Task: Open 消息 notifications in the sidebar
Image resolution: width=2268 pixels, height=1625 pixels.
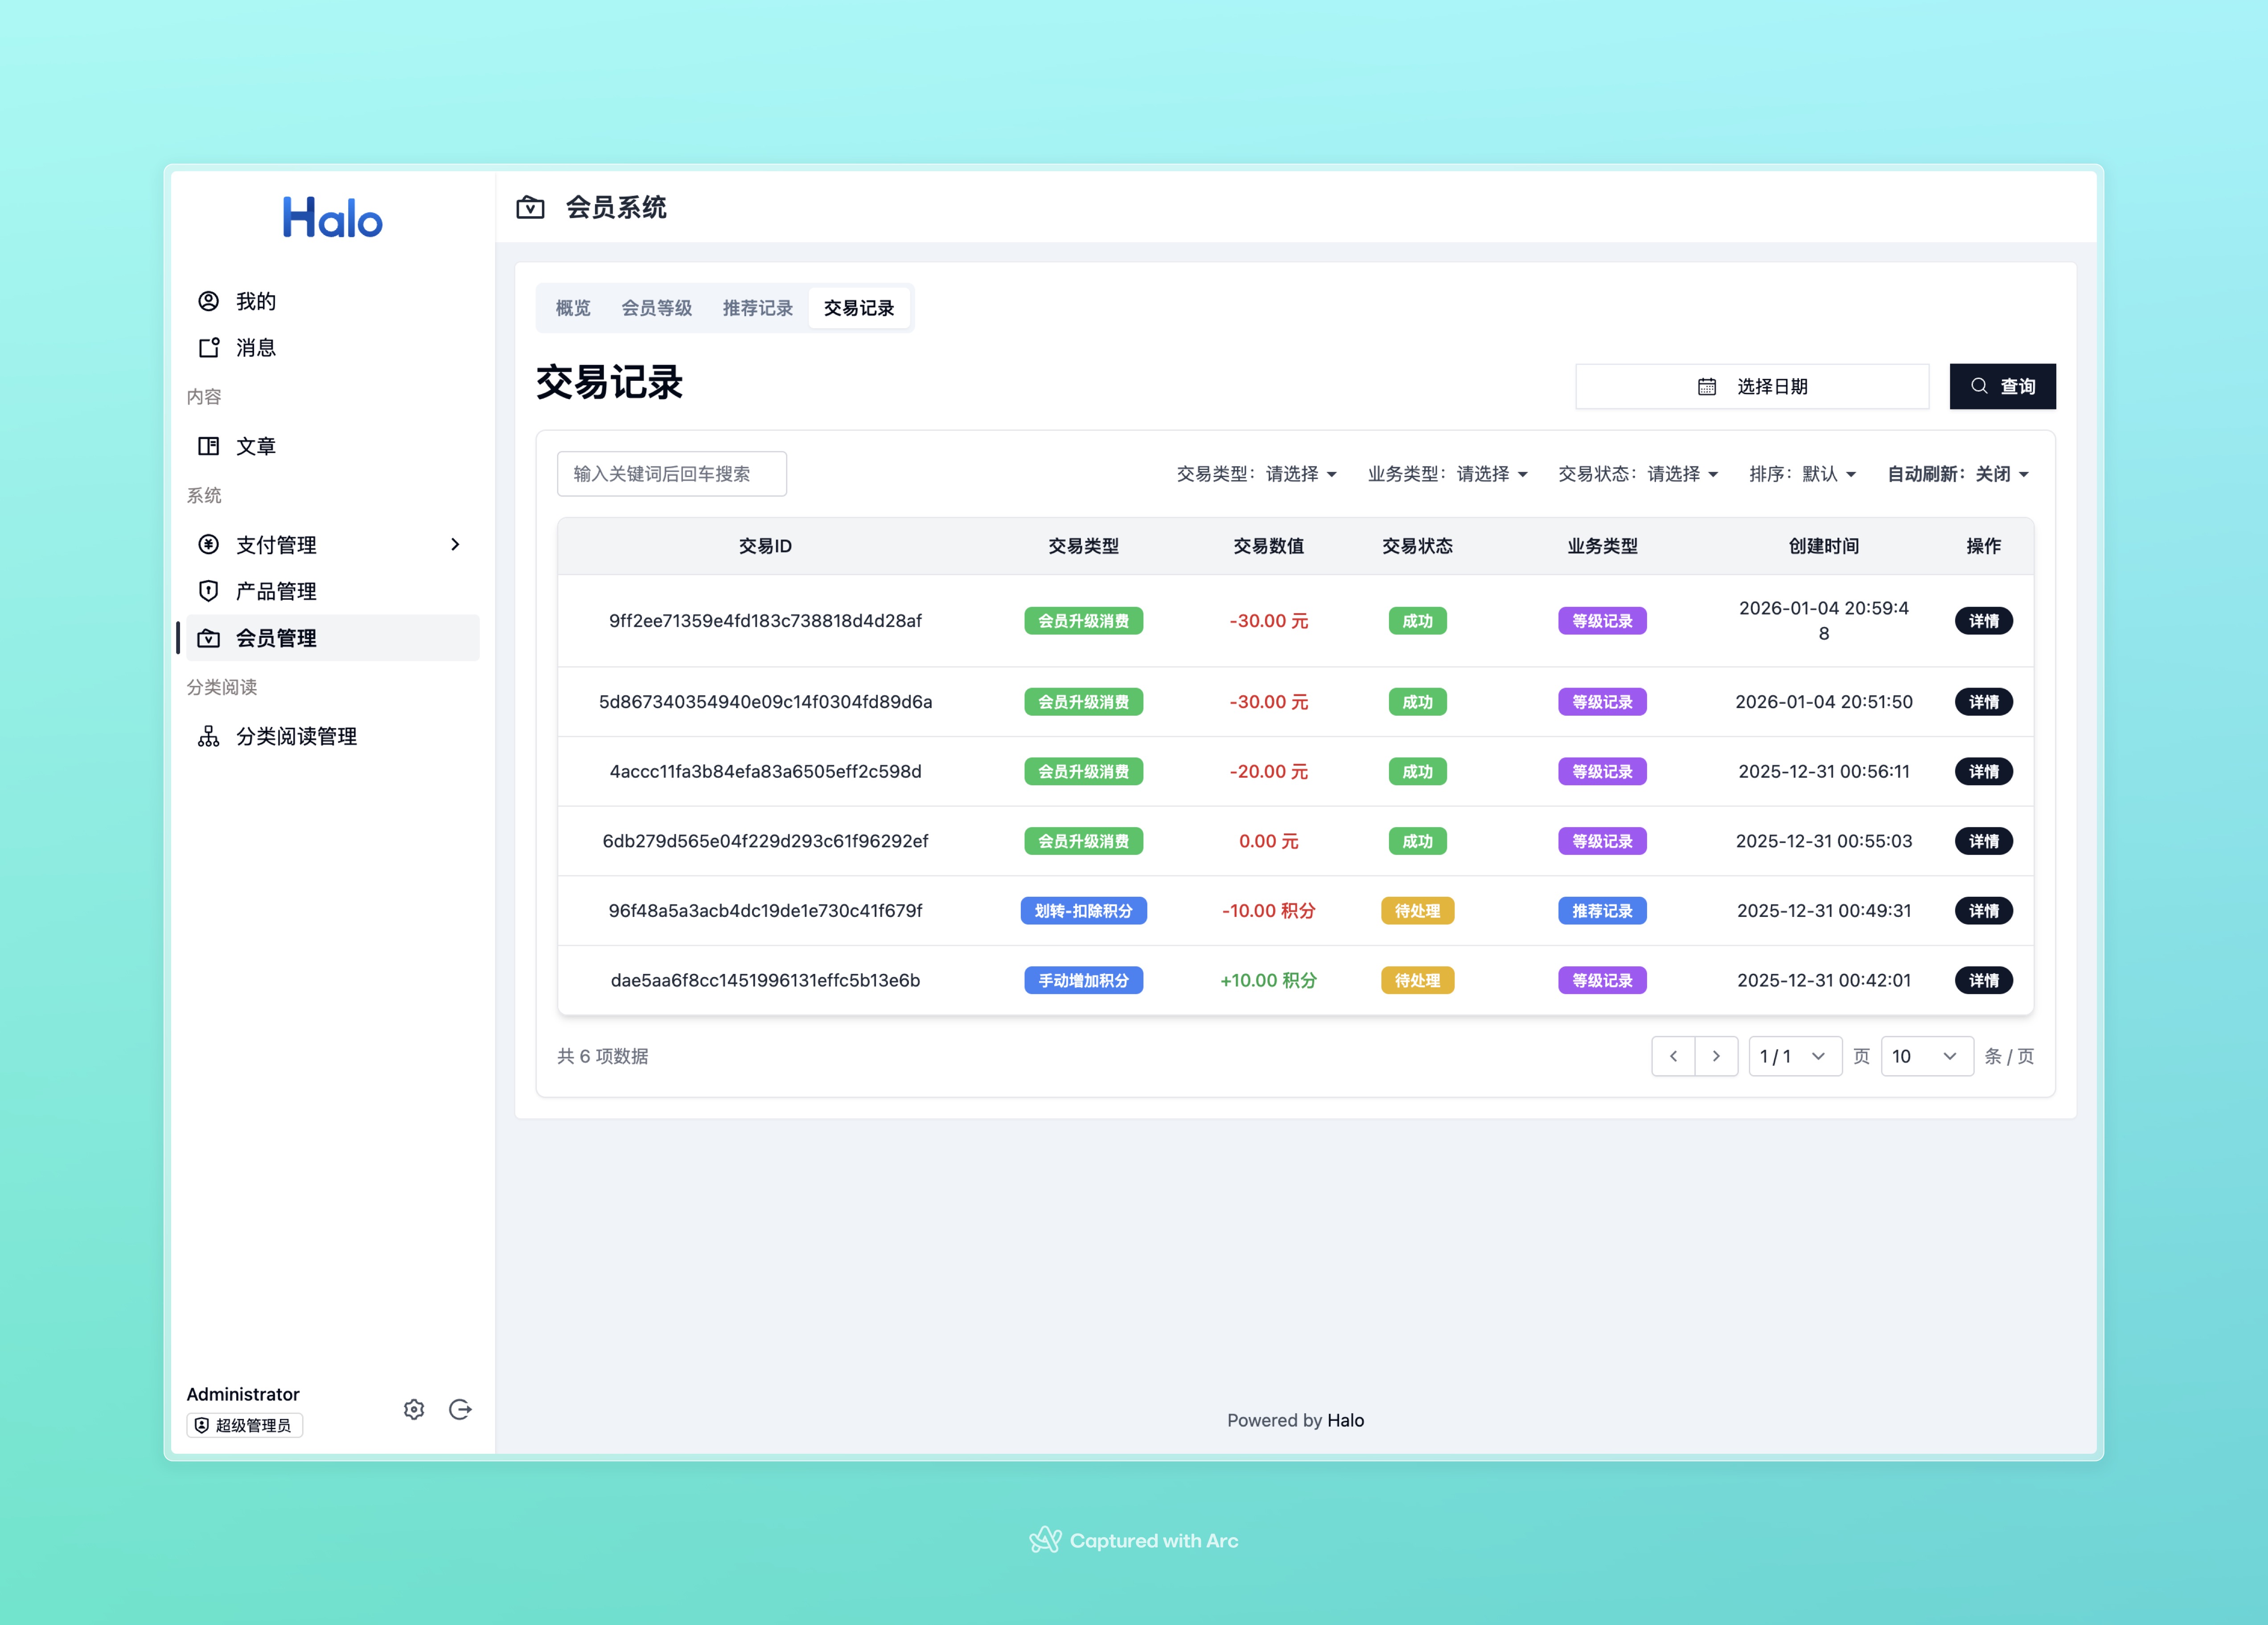Action: click(255, 347)
